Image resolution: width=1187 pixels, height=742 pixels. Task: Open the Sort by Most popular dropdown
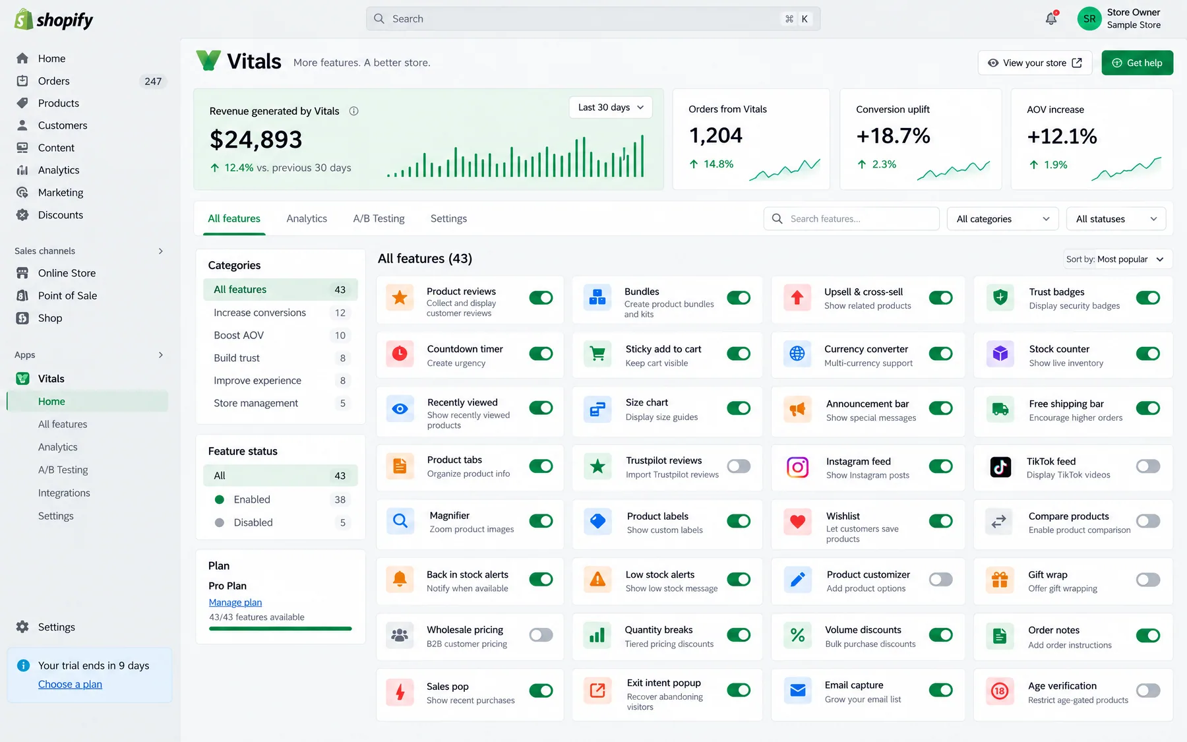pyautogui.click(x=1116, y=259)
